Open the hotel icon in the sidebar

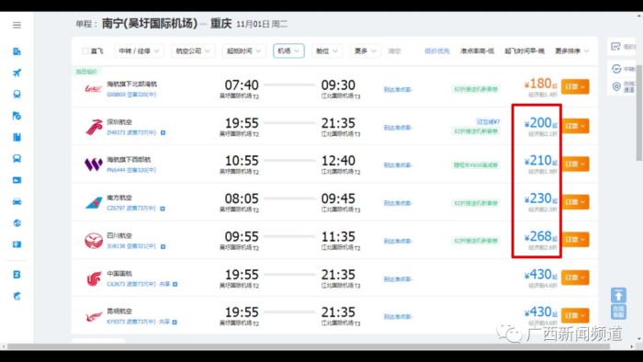[x=17, y=51]
